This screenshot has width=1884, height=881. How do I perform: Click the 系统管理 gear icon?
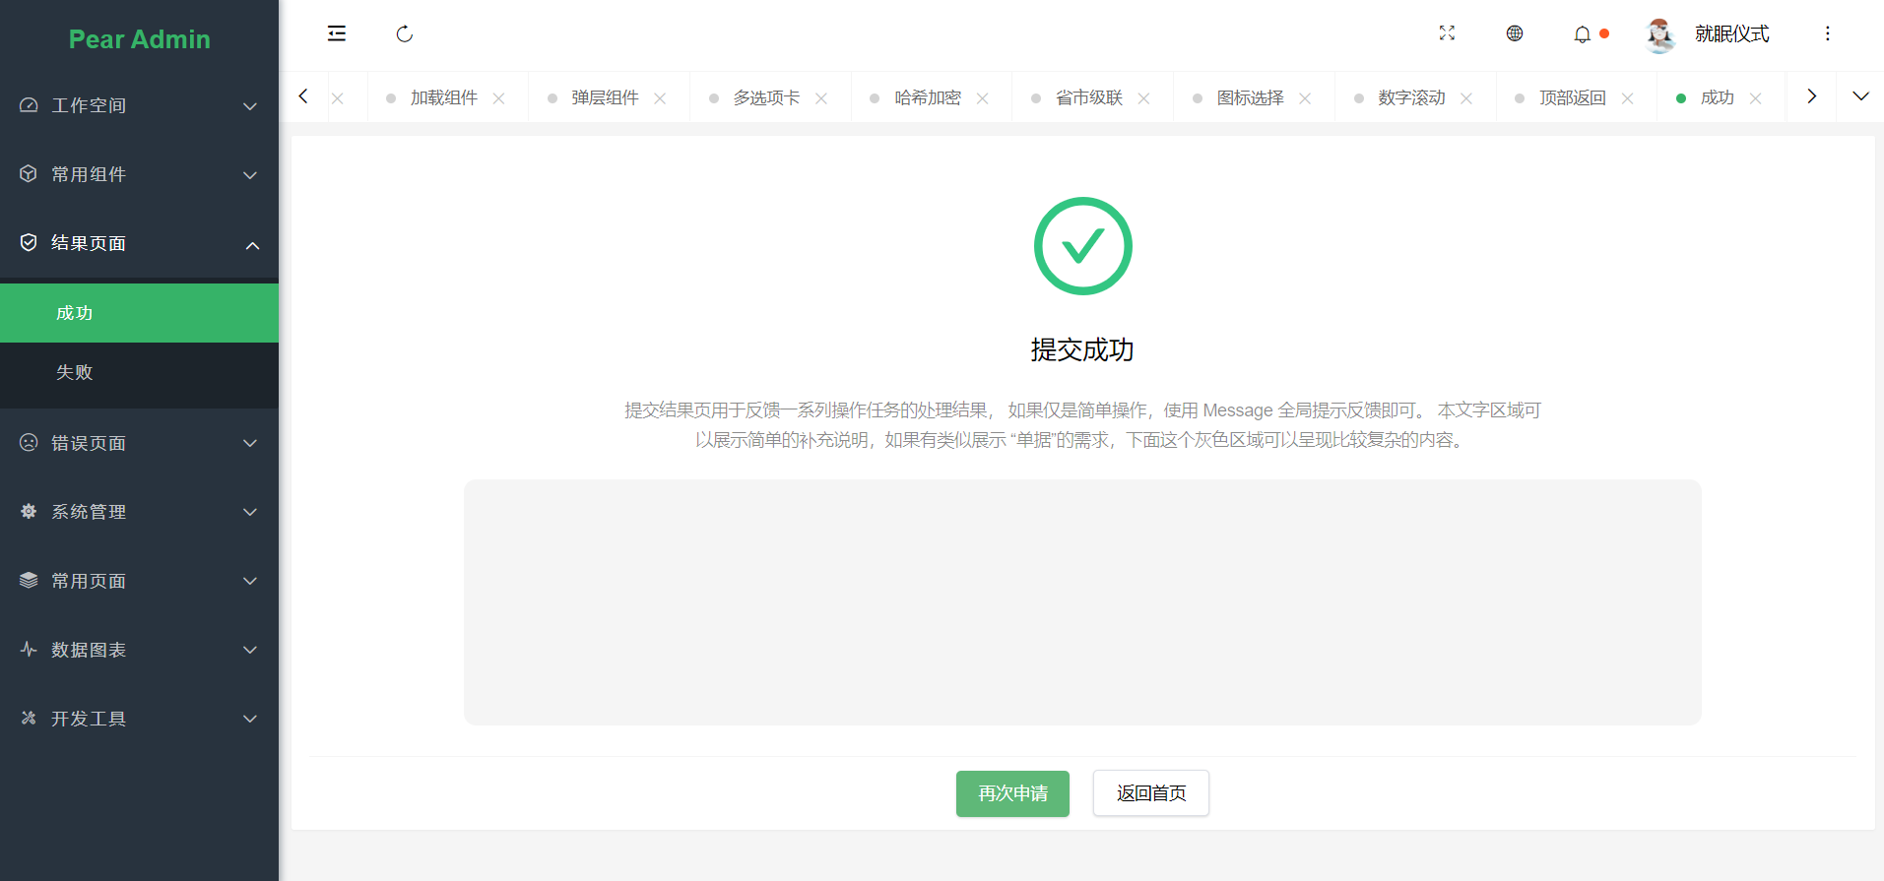point(29,512)
